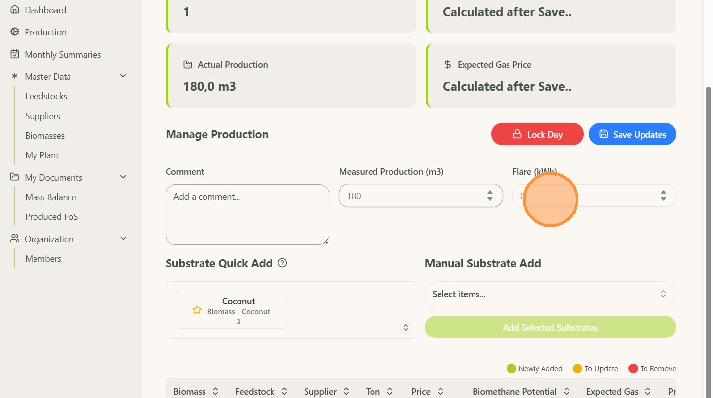Click the Measured Production stepper arrows
The image size is (713, 398).
(490, 196)
